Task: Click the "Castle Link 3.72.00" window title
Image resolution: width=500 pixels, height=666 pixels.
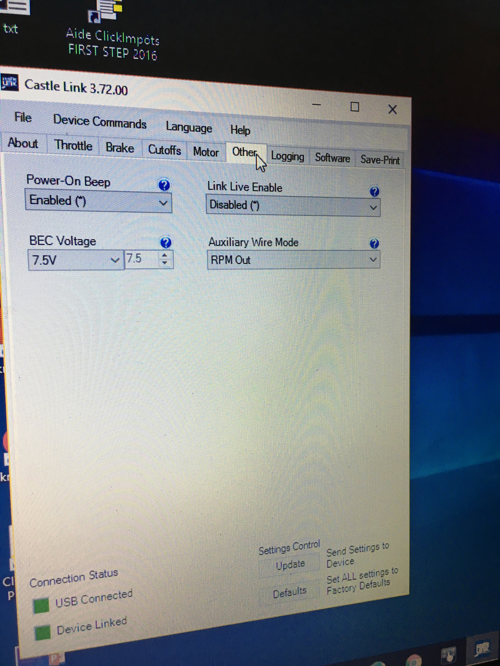Action: click(x=76, y=87)
